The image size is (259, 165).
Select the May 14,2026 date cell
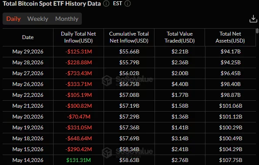coord(28,160)
